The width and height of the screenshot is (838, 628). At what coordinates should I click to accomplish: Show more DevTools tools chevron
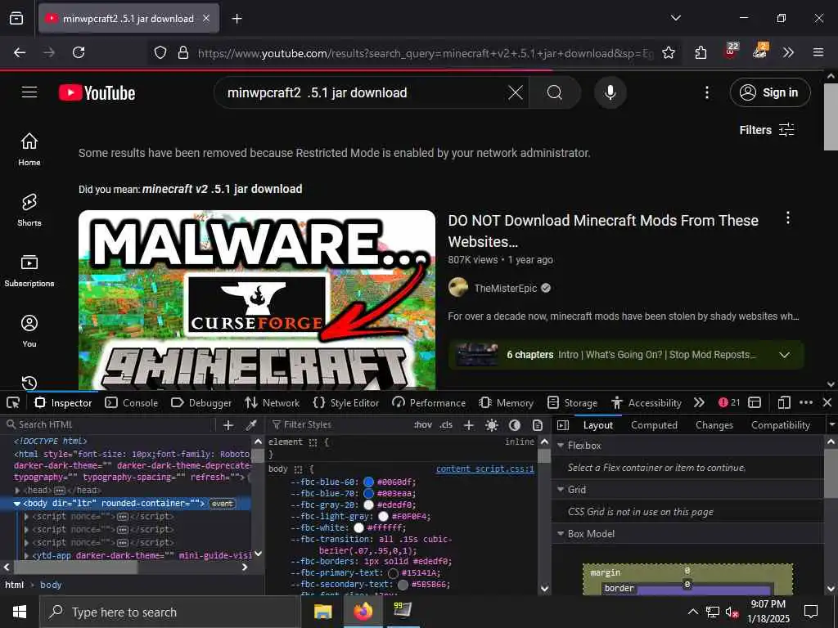tap(699, 402)
